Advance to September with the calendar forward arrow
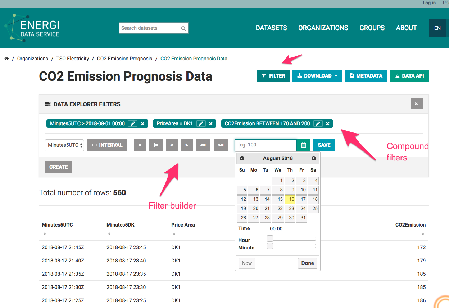 click(313, 158)
